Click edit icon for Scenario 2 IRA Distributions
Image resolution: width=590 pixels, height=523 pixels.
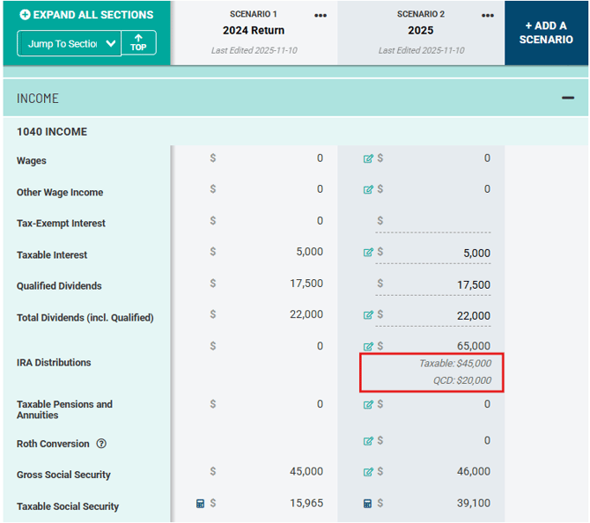point(368,346)
